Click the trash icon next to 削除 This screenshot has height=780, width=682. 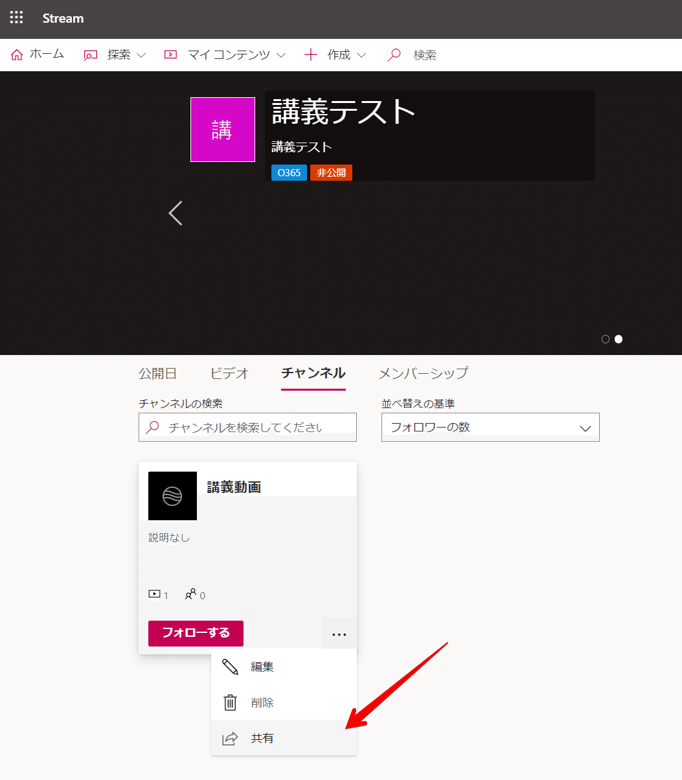[230, 702]
